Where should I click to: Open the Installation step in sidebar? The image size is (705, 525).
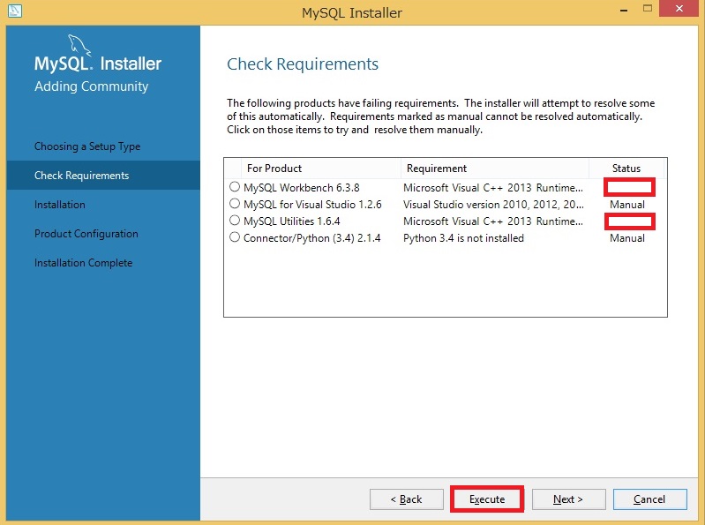(60, 205)
